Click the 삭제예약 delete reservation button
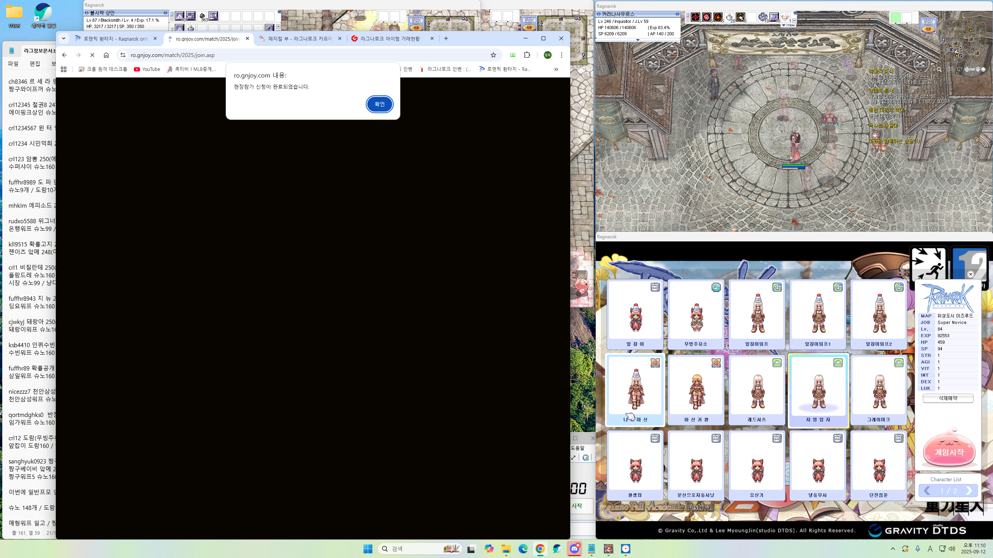 (948, 398)
